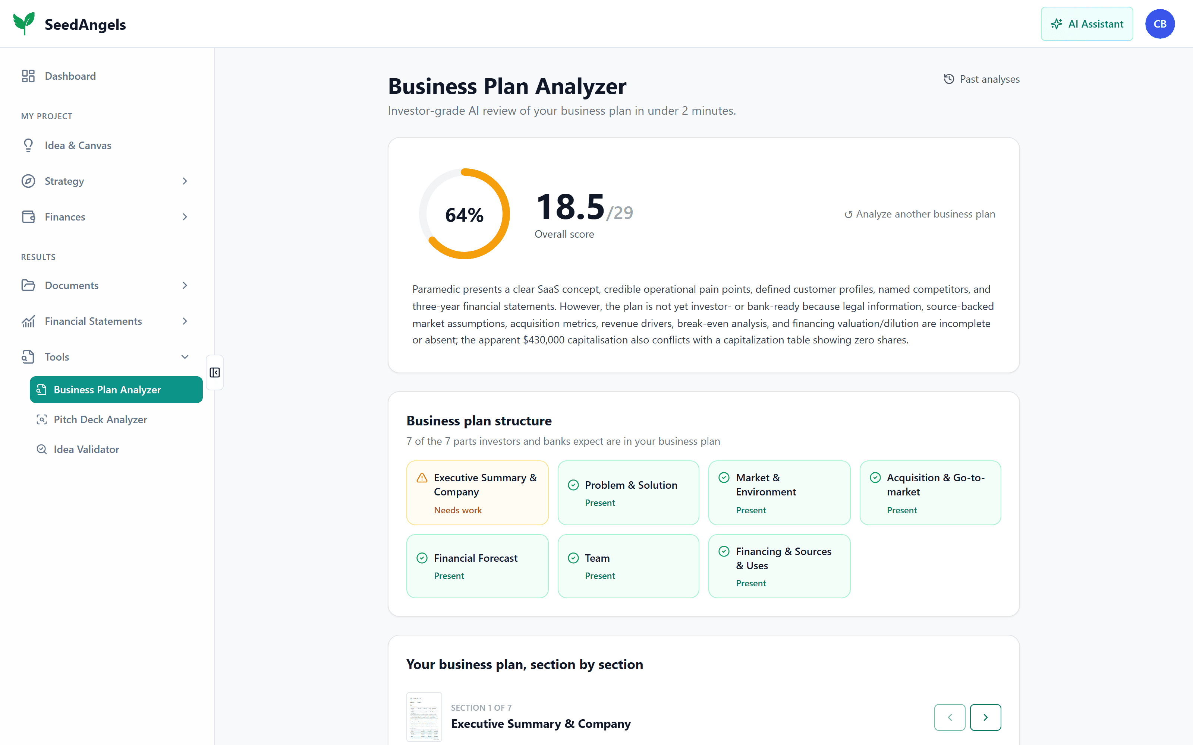Viewport: 1193px width, 745px height.
Task: Open the Dashboard grid icon
Action: coord(28,76)
